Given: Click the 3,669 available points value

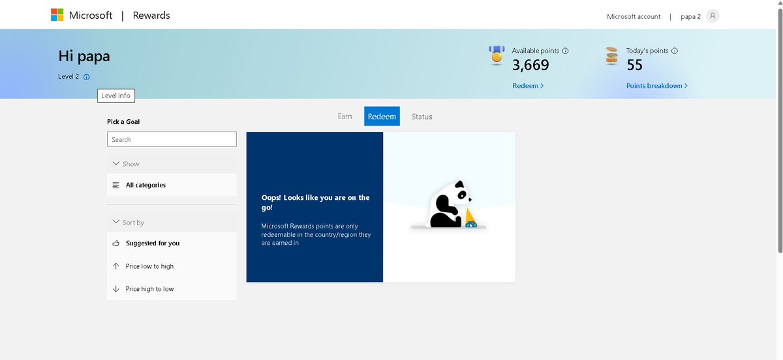Looking at the screenshot, I should pyautogui.click(x=530, y=65).
